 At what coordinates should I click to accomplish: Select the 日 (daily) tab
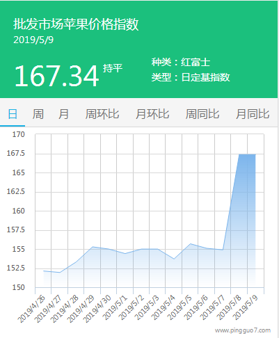(13, 114)
